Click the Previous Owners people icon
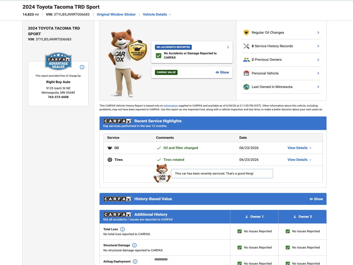Viewport: 353px width, 265px height. coord(246,60)
